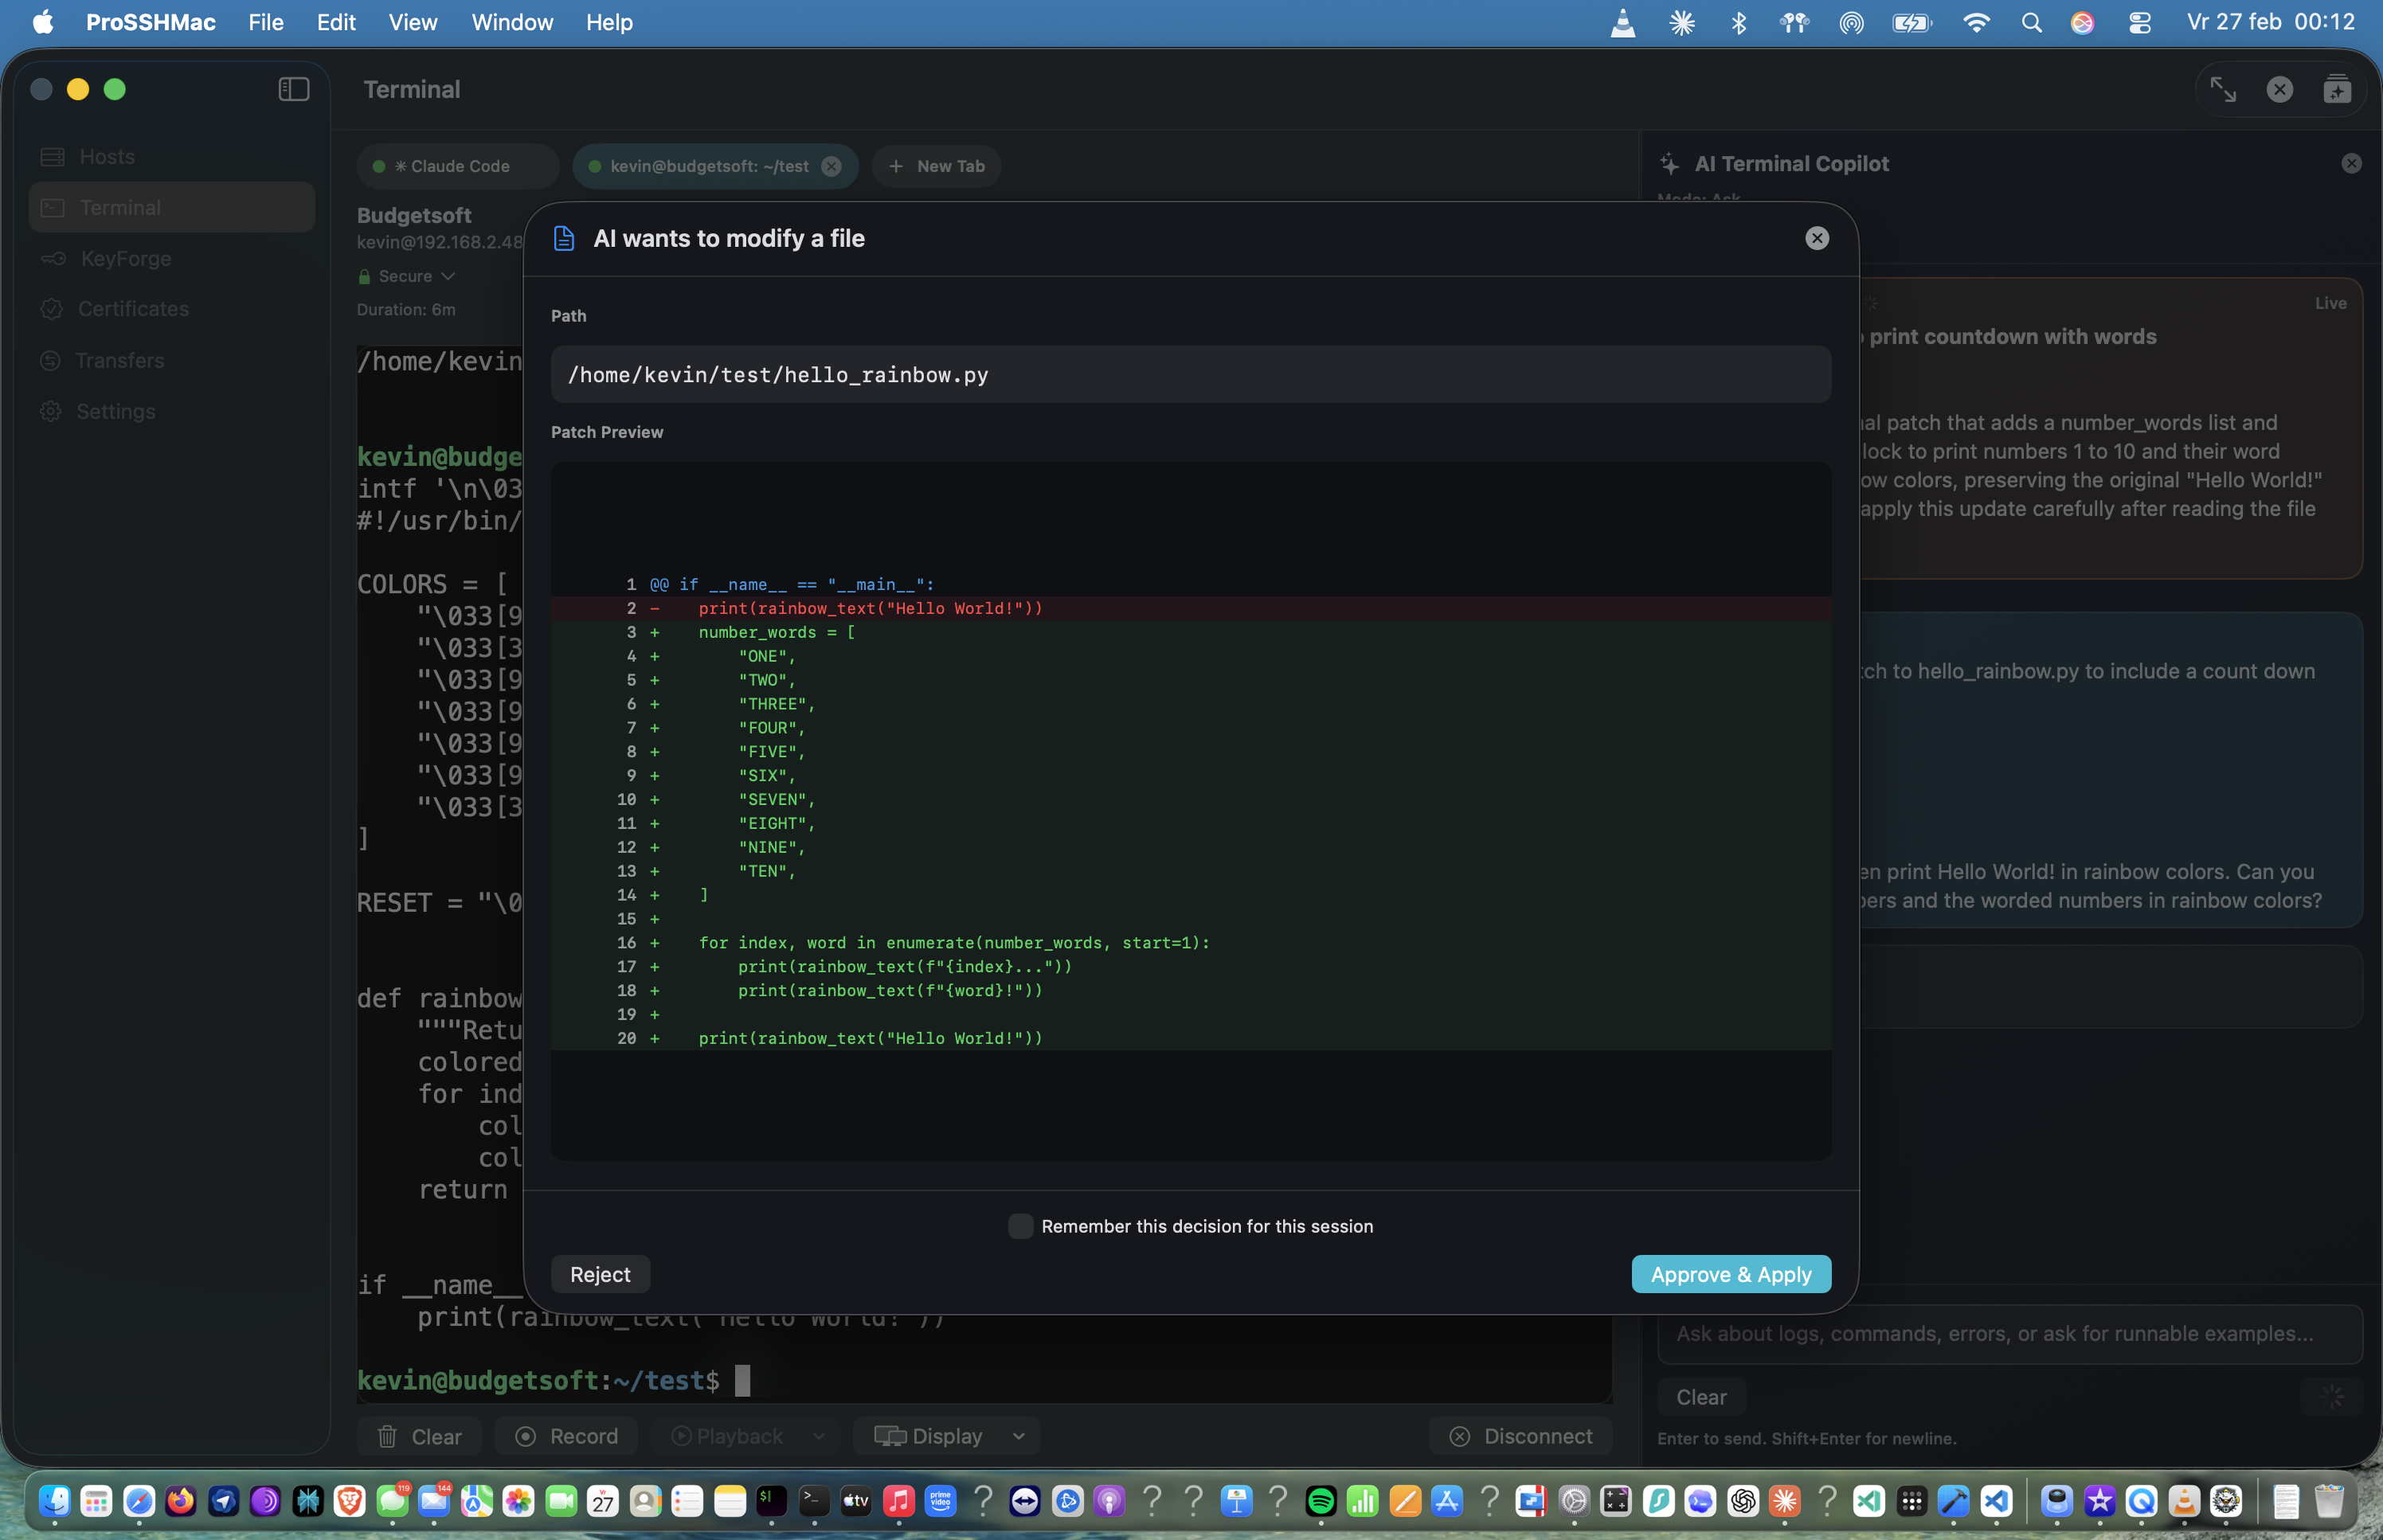The image size is (2383, 1540).
Task: Switch to the Claude Code tab
Action: coord(457,165)
